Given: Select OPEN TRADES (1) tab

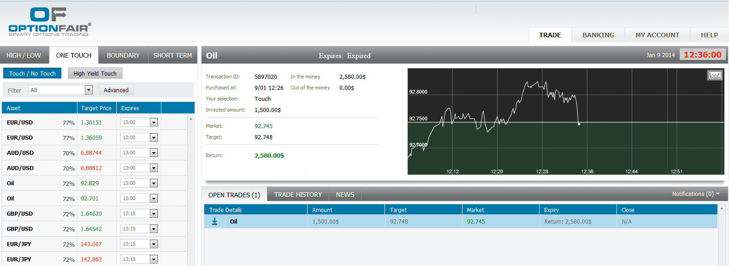Looking at the screenshot, I should coord(234,195).
